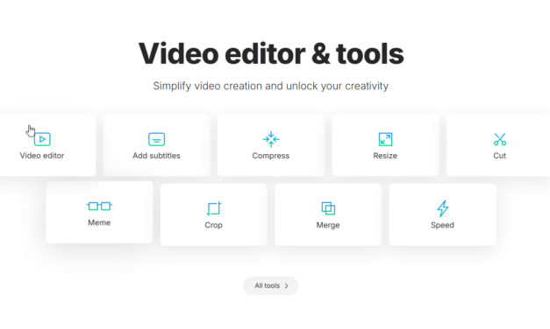This screenshot has height=329, width=550.
Task: Choose the Merge overlapping squares icon
Action: (328, 208)
